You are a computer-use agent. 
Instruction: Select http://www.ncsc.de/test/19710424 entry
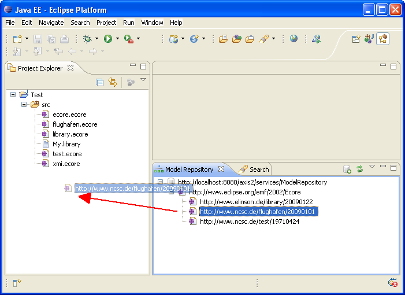(x=250, y=222)
